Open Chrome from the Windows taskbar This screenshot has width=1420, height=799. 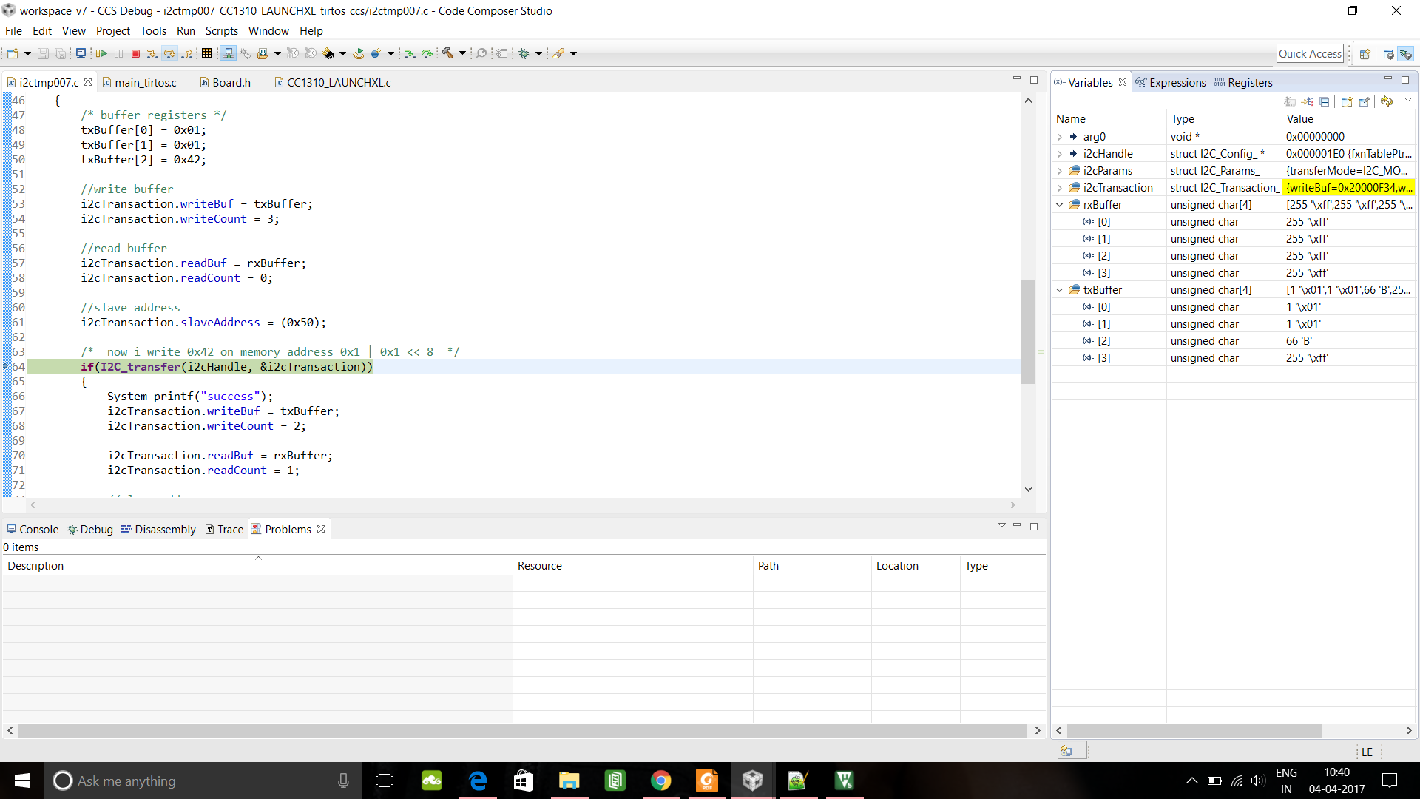[x=660, y=781]
